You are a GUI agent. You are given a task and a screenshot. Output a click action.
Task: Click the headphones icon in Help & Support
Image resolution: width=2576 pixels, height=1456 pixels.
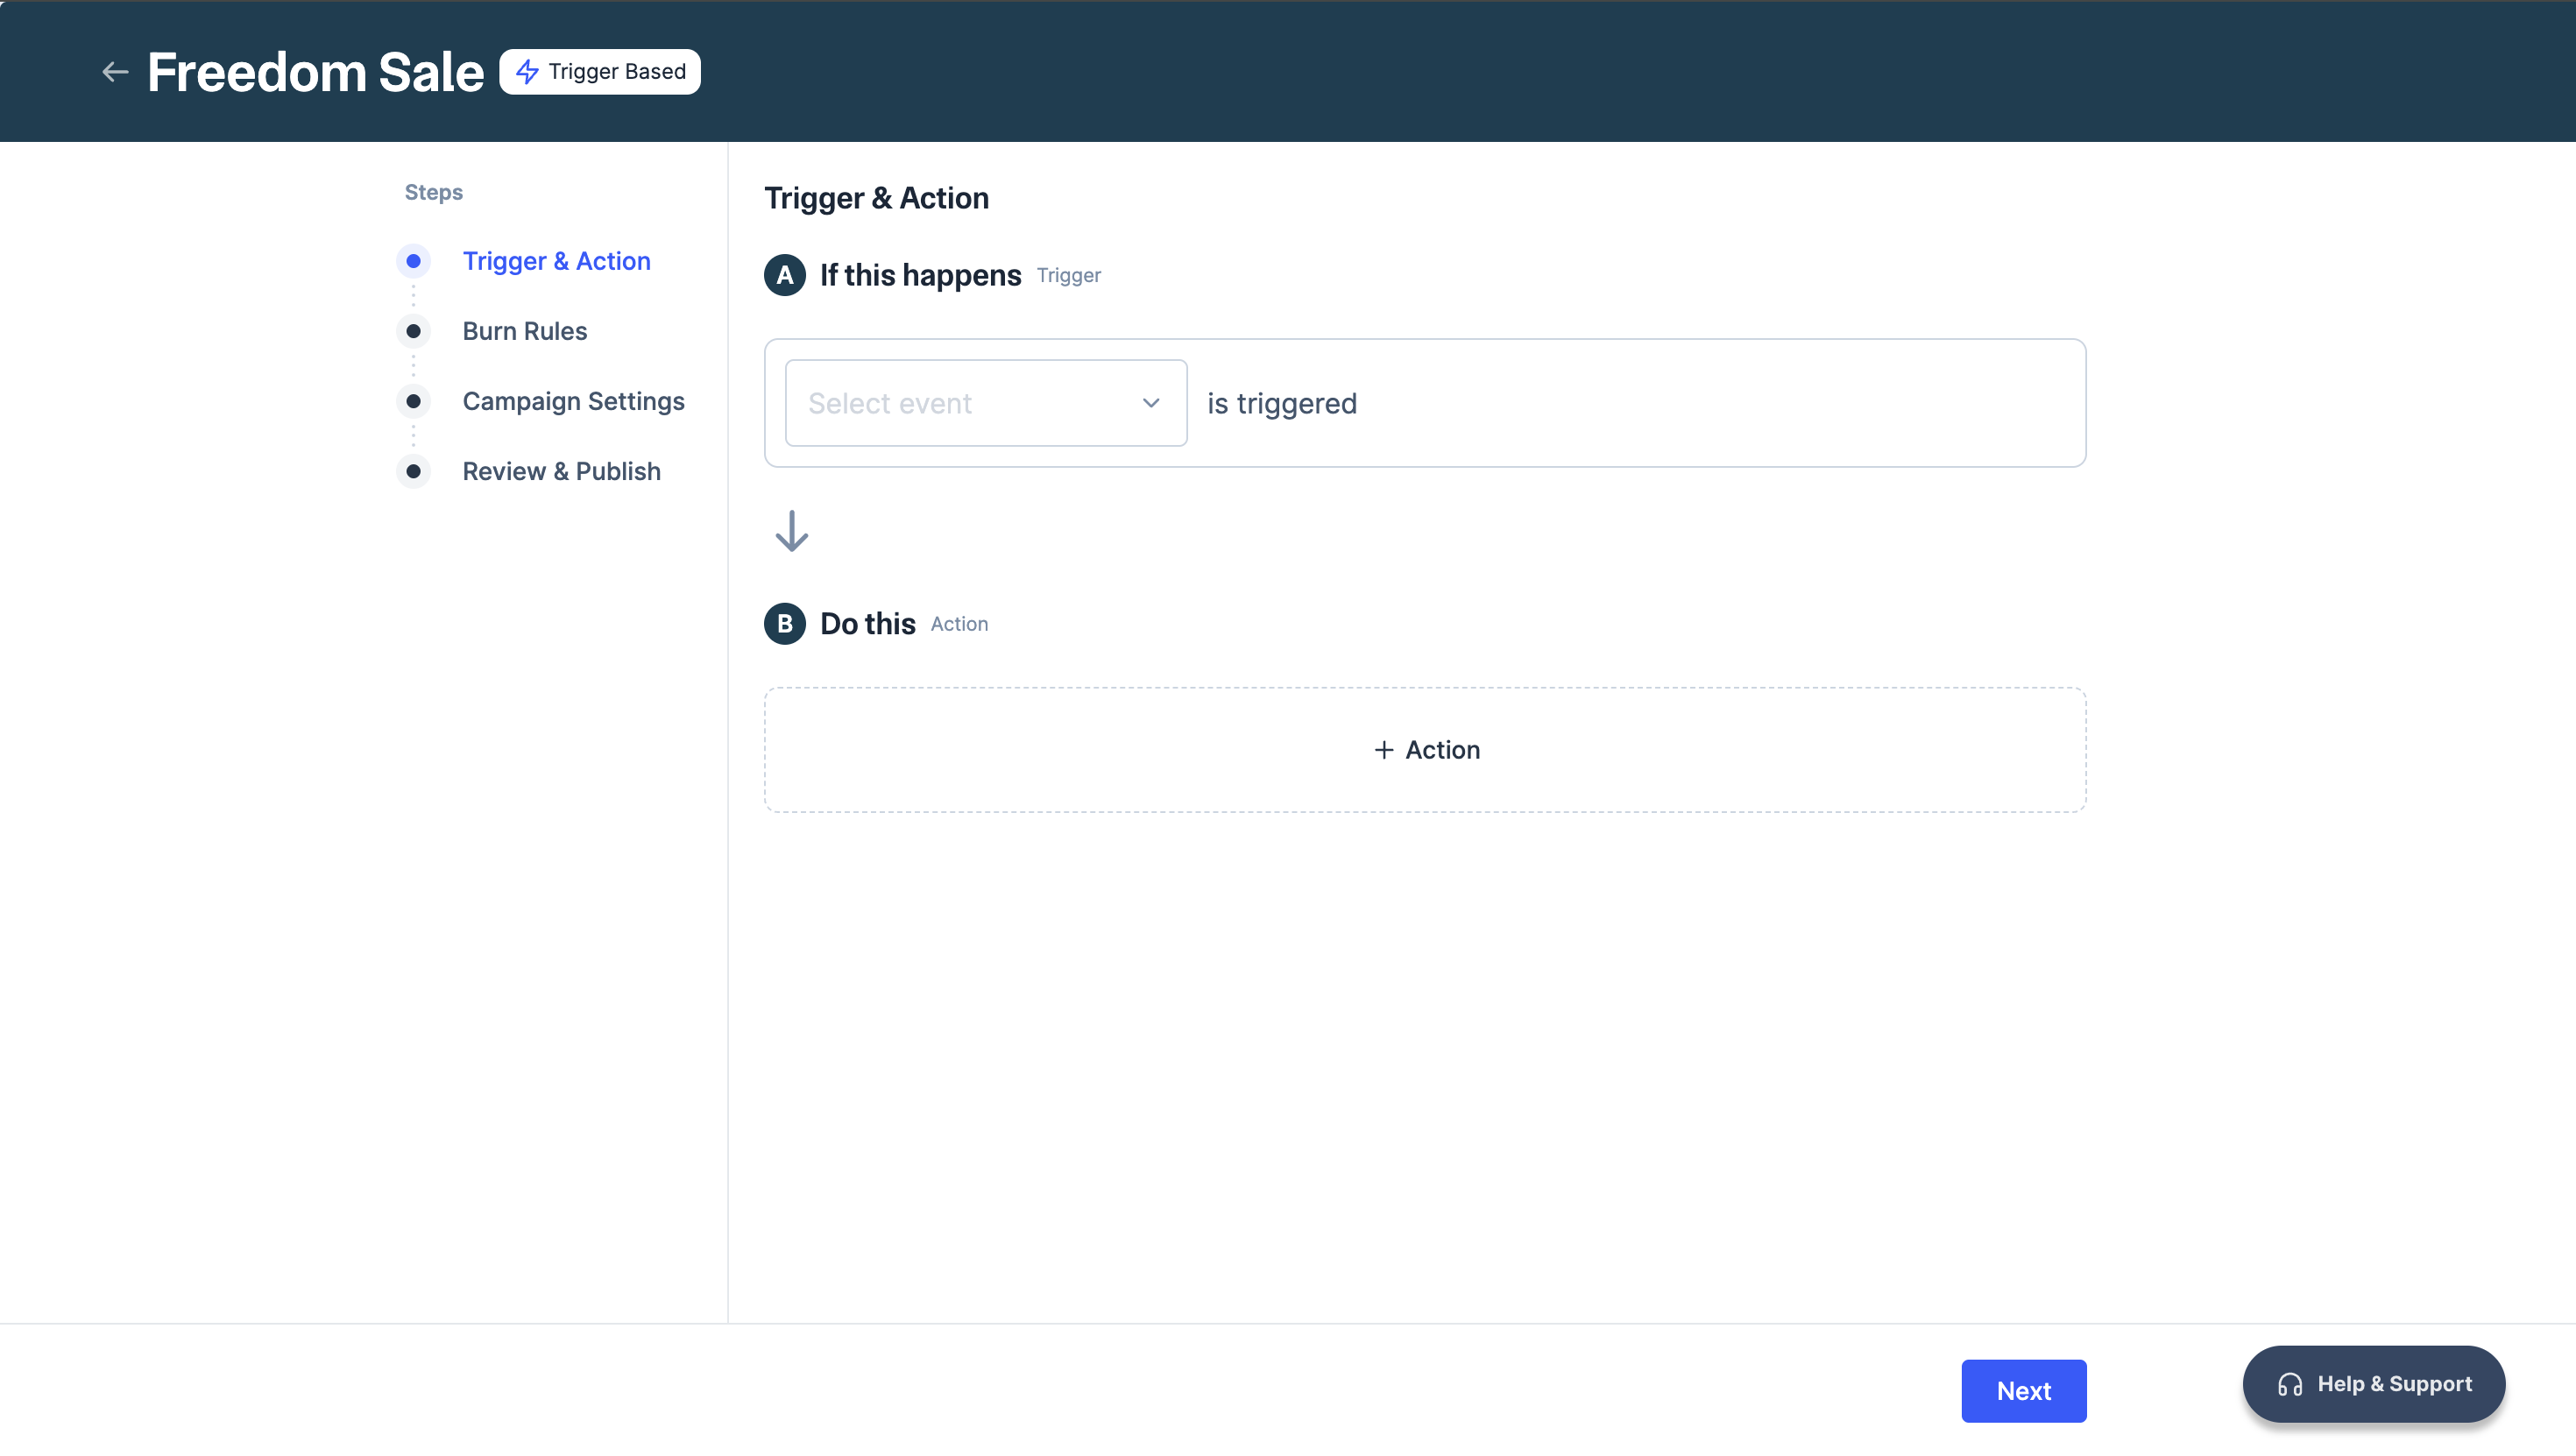[x=2290, y=1385]
